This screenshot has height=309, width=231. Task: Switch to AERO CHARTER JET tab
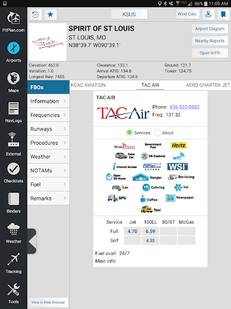(x=208, y=85)
